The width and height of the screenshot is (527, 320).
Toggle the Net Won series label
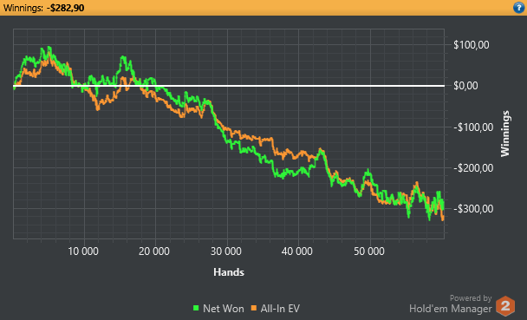click(224, 309)
